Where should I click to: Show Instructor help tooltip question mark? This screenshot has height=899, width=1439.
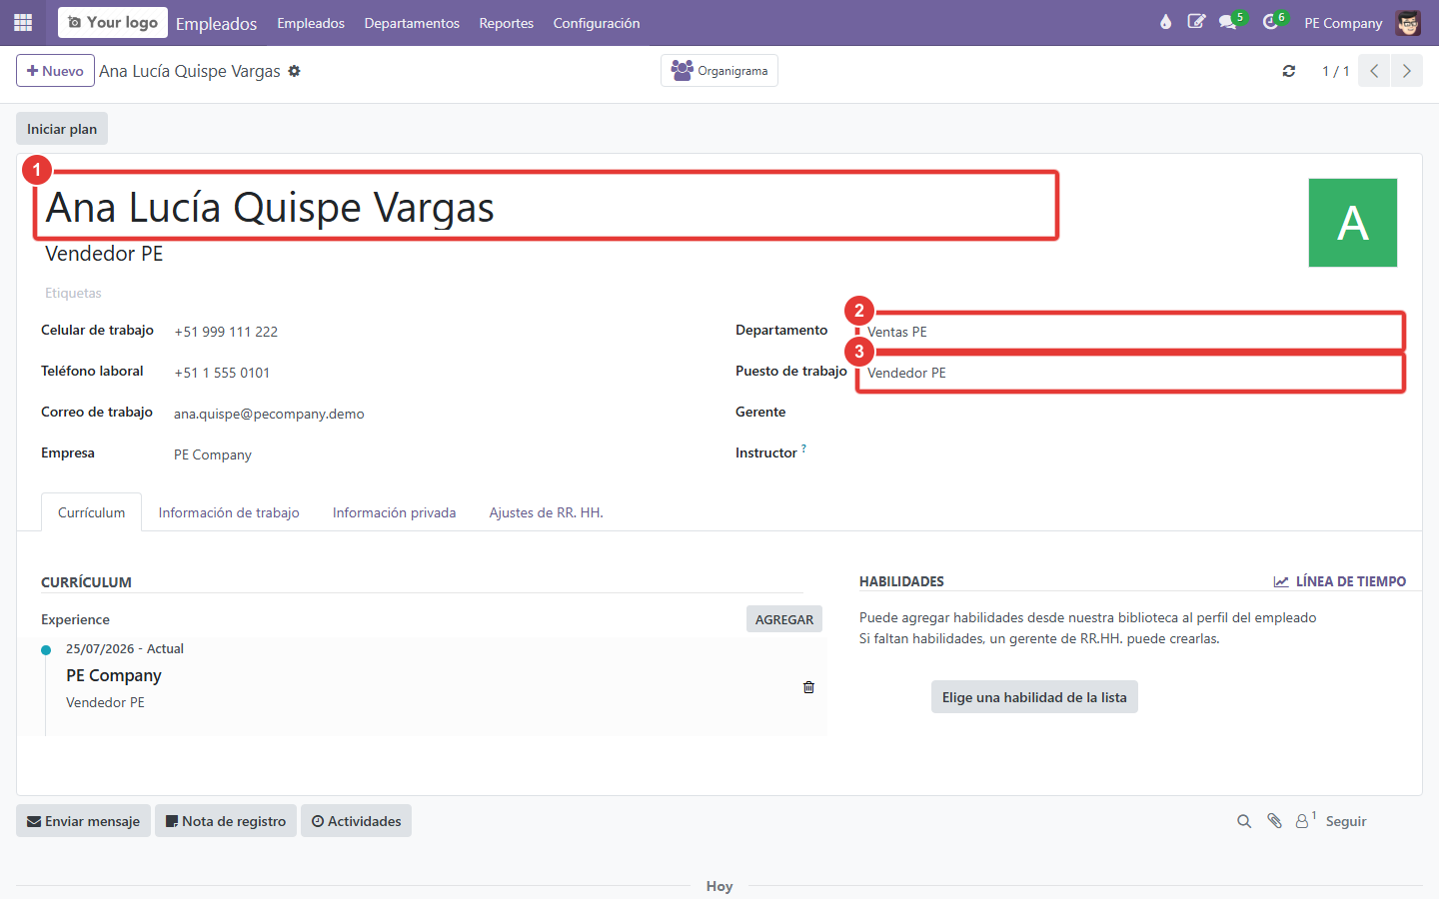tap(803, 449)
